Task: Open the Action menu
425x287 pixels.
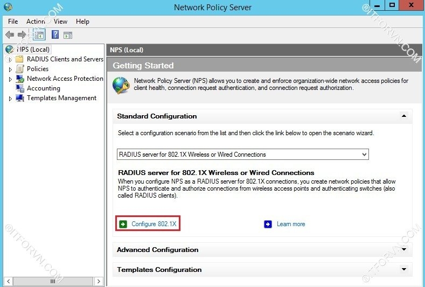Action: tap(36, 22)
